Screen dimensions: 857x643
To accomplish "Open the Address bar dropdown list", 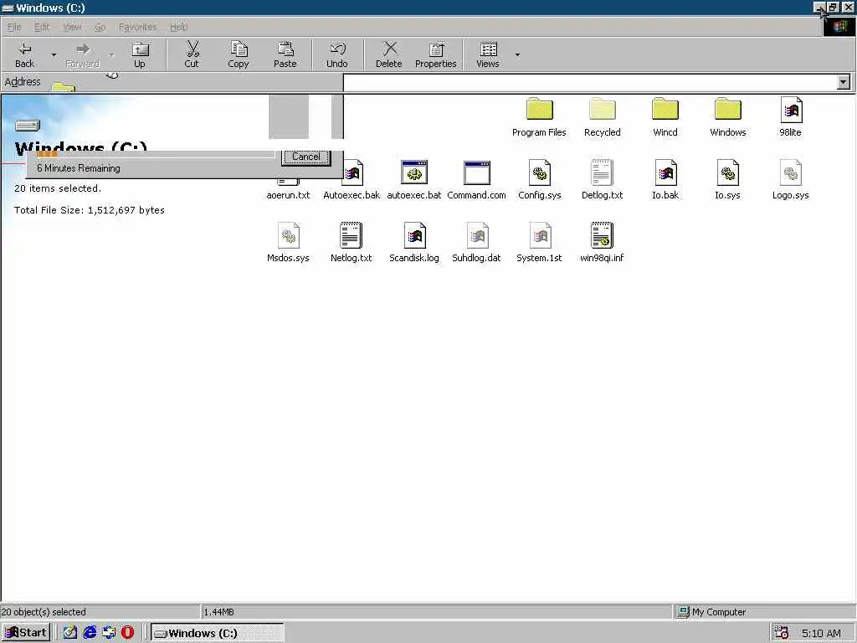I will click(844, 82).
